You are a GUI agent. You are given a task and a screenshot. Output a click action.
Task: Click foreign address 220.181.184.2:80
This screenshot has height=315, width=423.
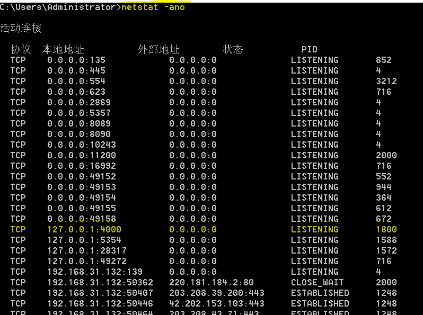coord(211,283)
